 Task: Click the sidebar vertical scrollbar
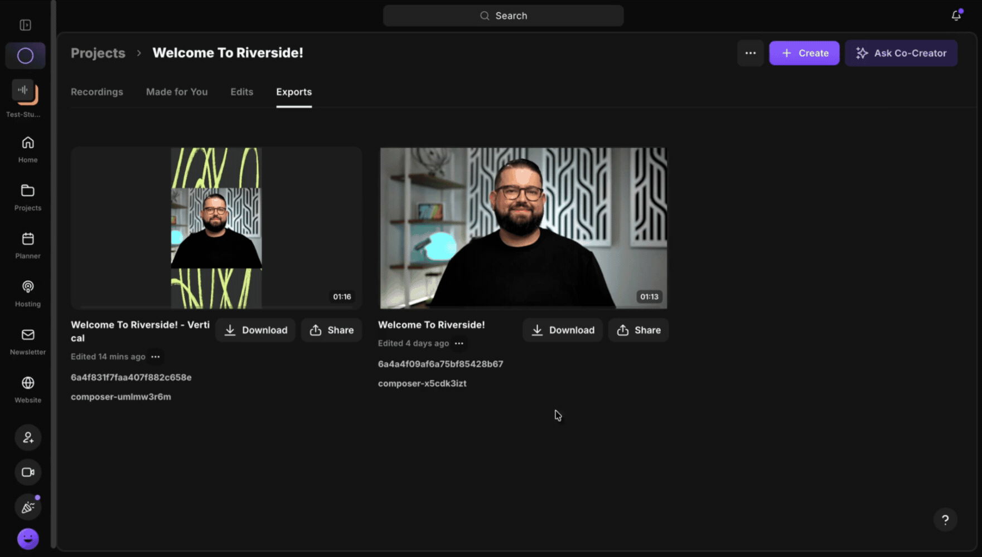click(x=54, y=273)
